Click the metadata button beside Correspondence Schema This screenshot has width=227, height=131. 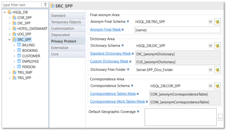[218, 86]
